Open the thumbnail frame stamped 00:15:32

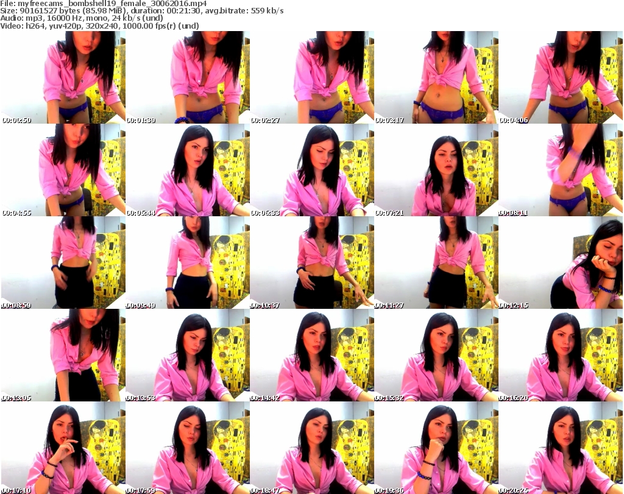pyautogui.click(x=436, y=355)
